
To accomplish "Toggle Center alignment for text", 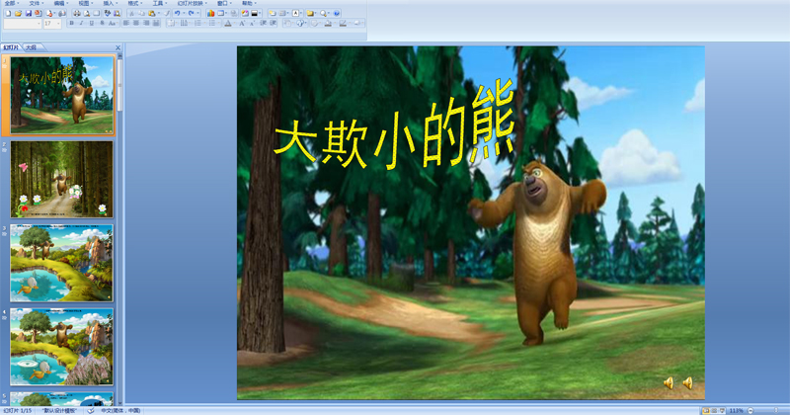I will pyautogui.click(x=136, y=23).
